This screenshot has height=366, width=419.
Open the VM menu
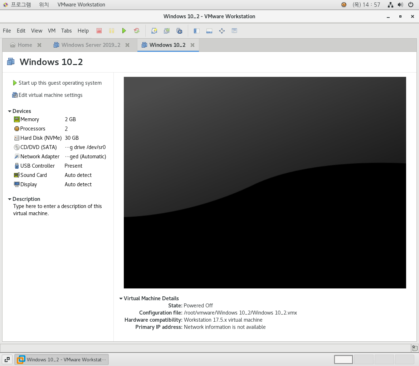[52, 31]
